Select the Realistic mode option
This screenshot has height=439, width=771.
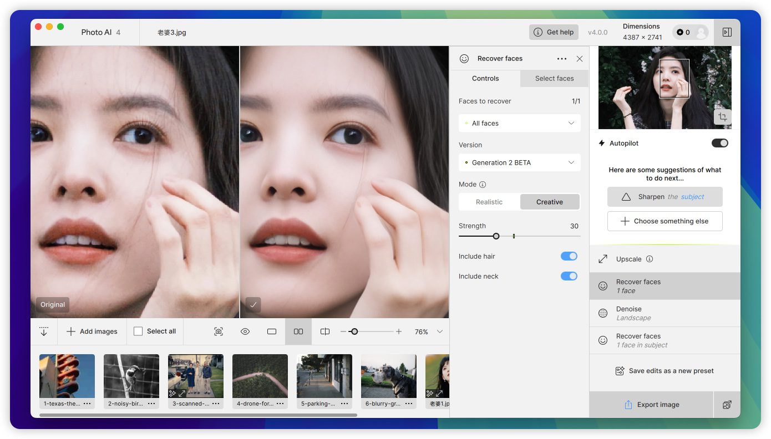click(x=489, y=202)
